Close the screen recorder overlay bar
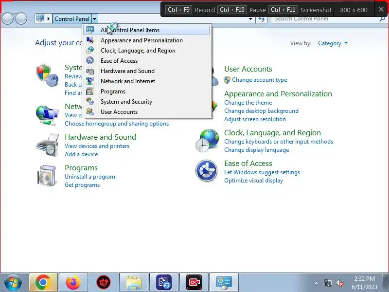This screenshot has width=389, height=292. (381, 9)
